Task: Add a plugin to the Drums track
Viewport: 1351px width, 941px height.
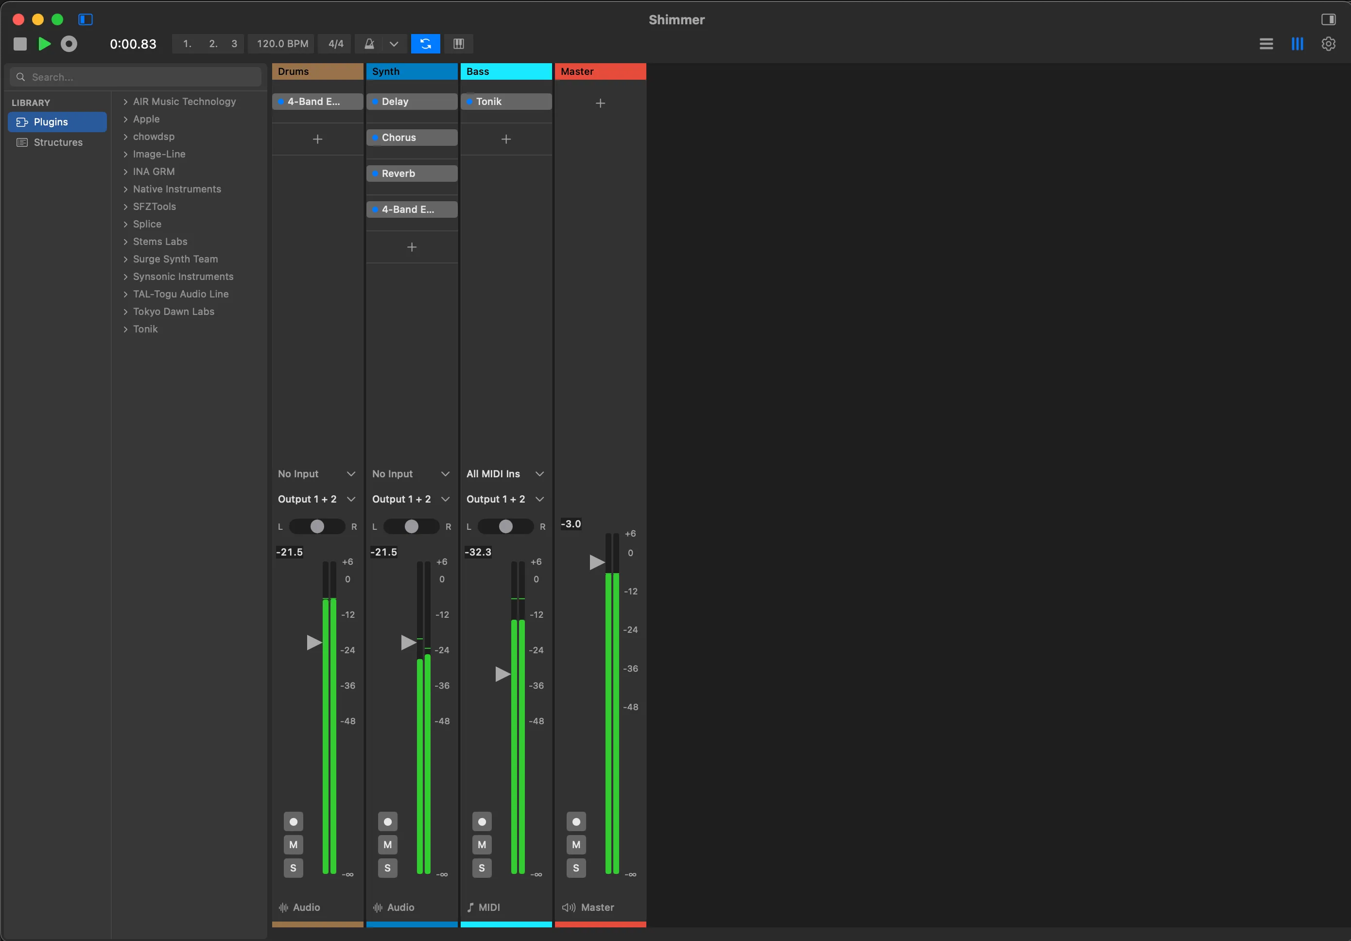Action: (x=318, y=139)
